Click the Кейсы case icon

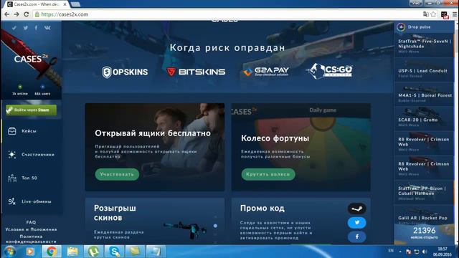[x=12, y=131]
